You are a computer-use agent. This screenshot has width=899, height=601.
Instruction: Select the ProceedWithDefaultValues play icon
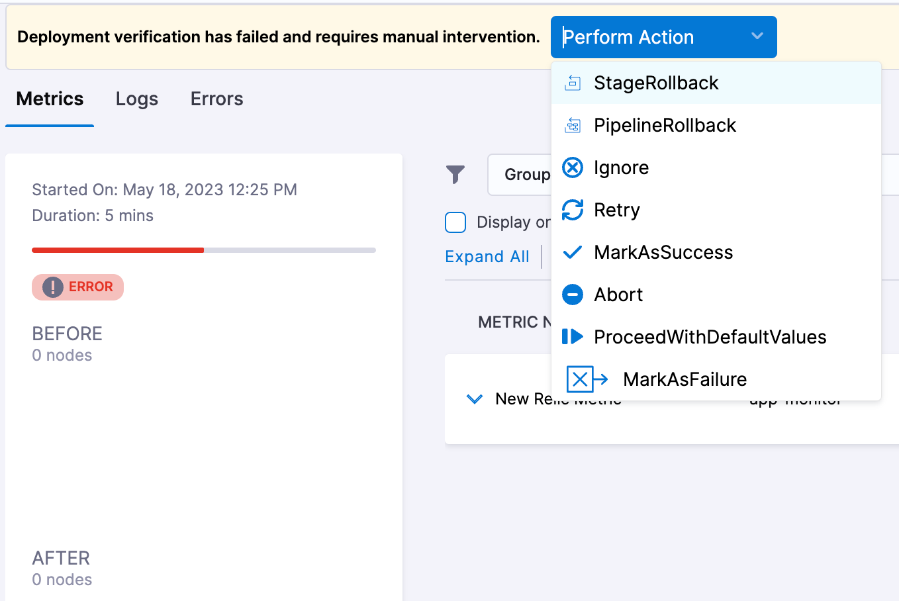coord(572,336)
